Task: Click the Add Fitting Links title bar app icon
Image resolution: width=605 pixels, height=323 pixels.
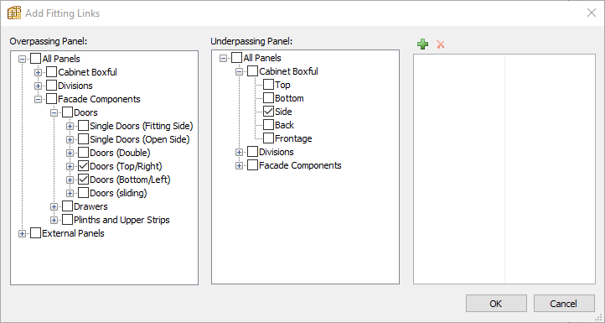Action: (14, 13)
